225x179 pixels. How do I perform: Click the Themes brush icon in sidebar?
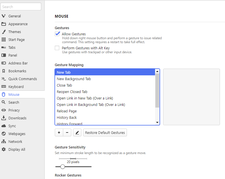pyautogui.click(x=4, y=32)
